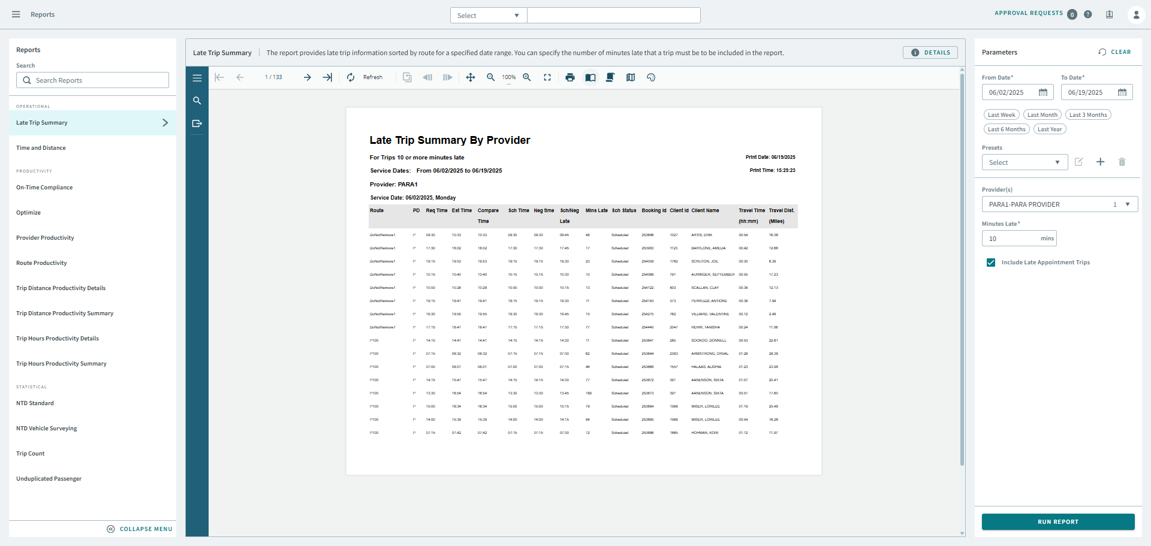Viewport: 1151px width, 546px height.
Task: Uncheck Include Late Appointment Trips
Action: 991,263
